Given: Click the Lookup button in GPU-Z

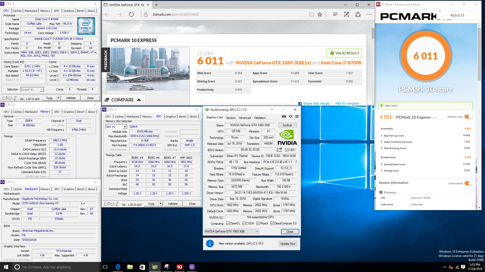Looking at the screenshot, I should (x=287, y=125).
